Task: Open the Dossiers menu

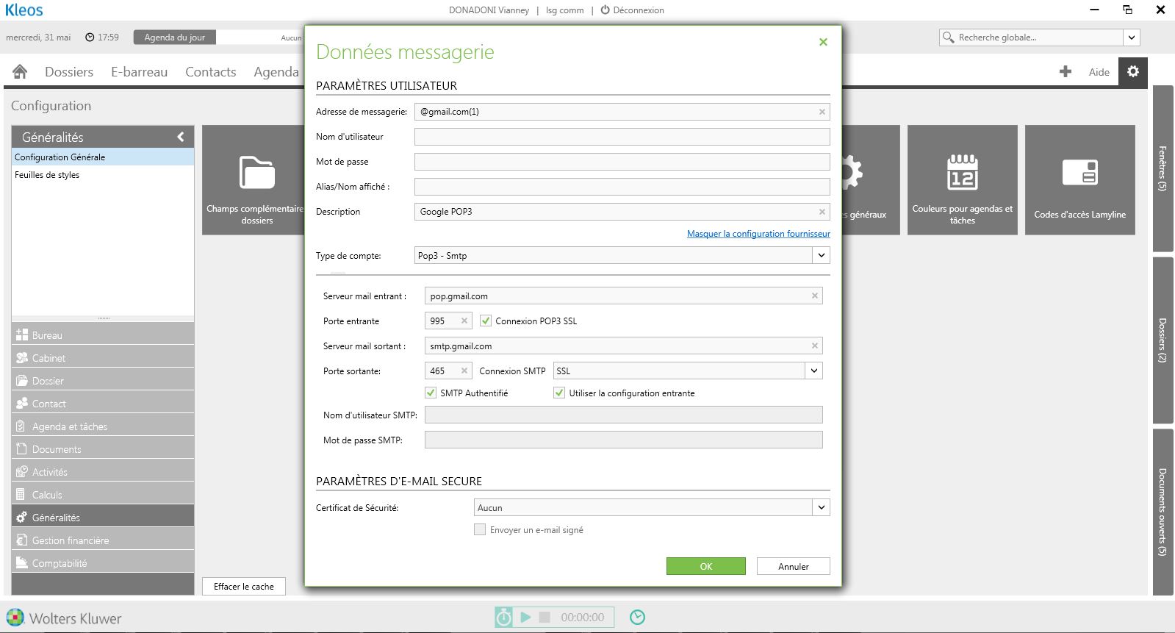Action: point(69,71)
